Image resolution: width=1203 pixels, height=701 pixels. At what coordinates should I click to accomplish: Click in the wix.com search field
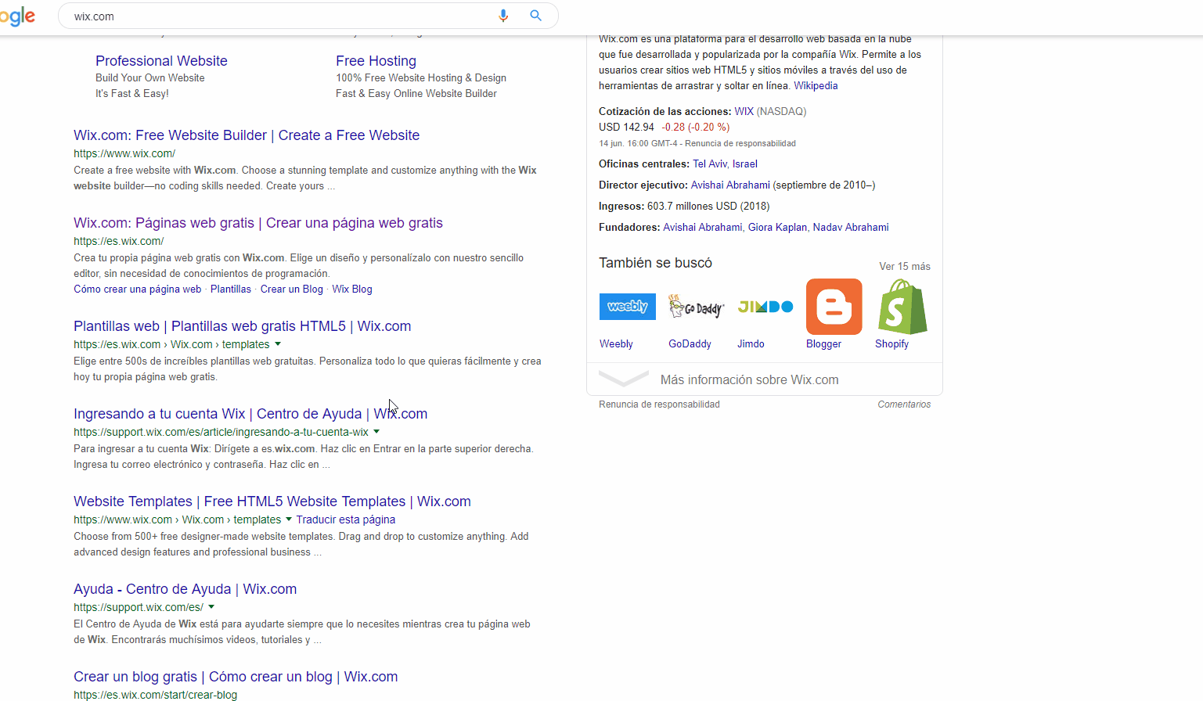(x=274, y=16)
